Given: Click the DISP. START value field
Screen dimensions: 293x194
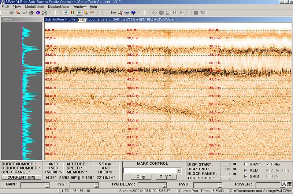Looking at the screenshot, I should point(226,164).
